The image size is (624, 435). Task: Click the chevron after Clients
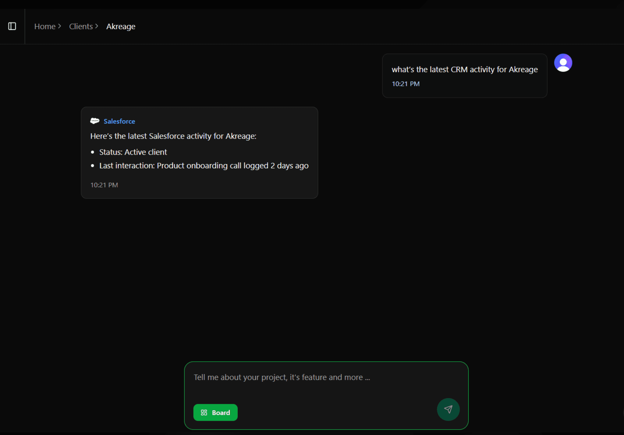97,26
